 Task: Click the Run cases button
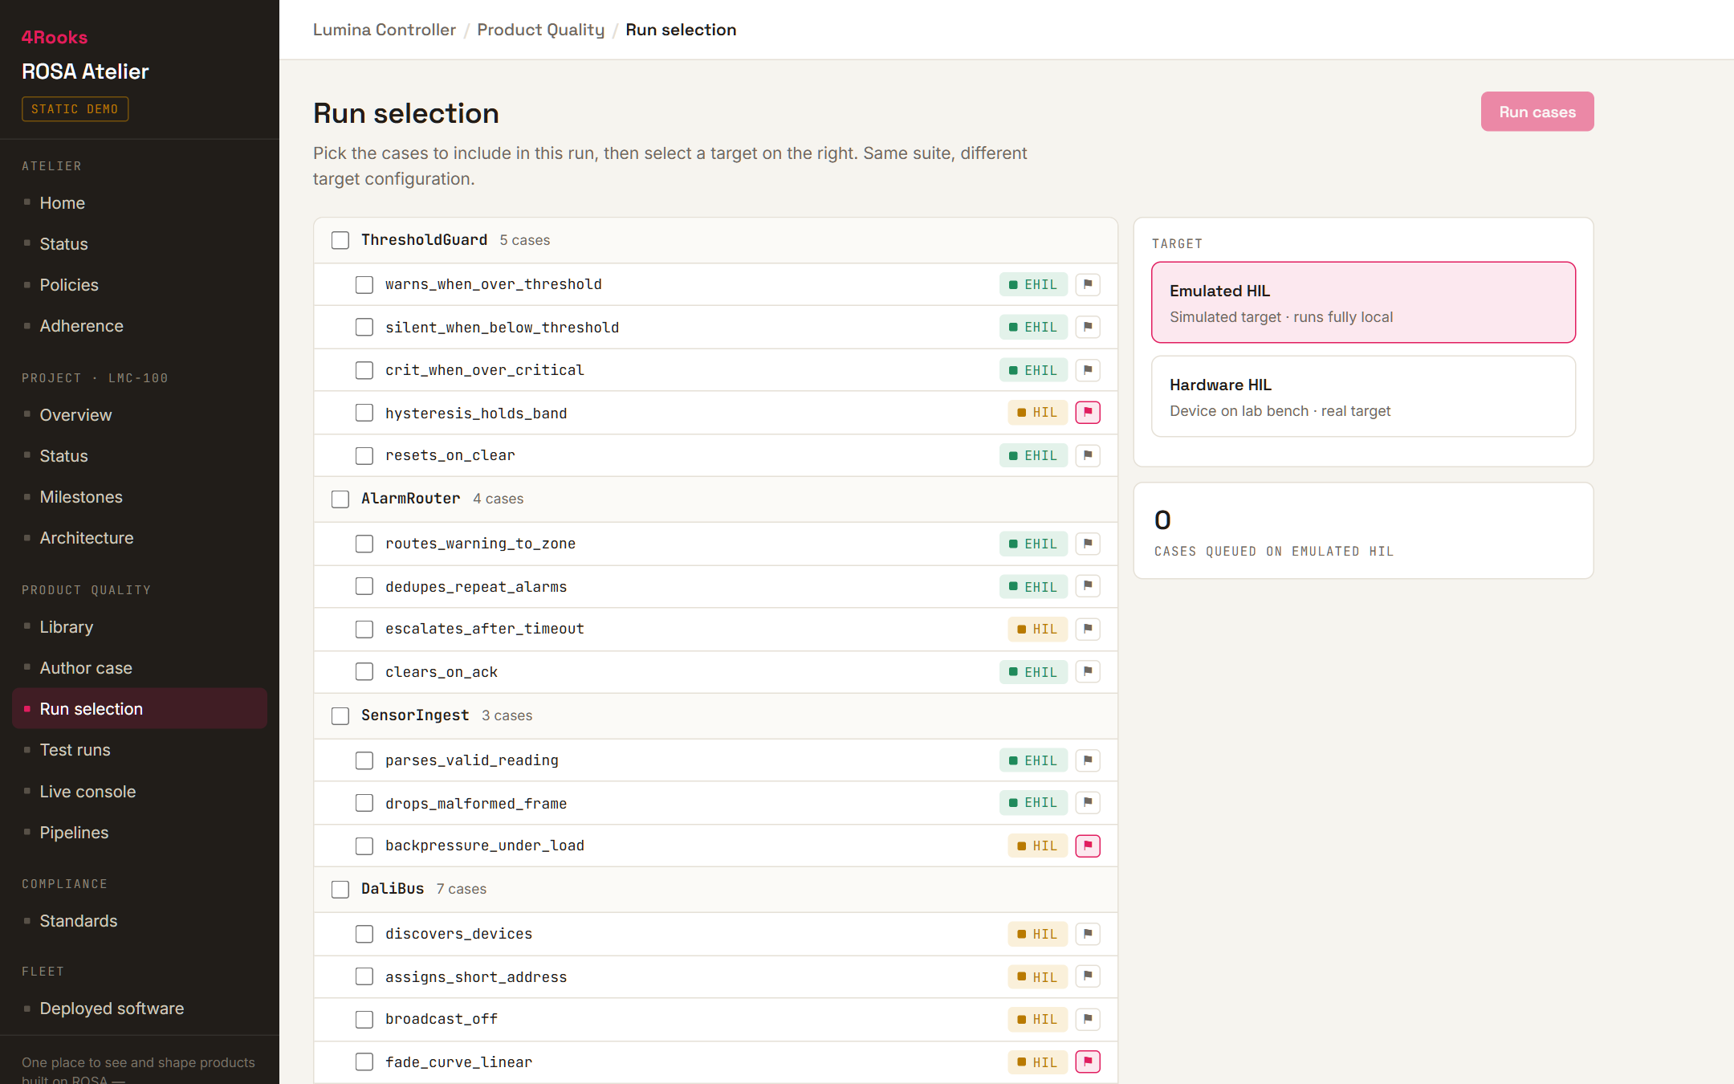tap(1537, 112)
